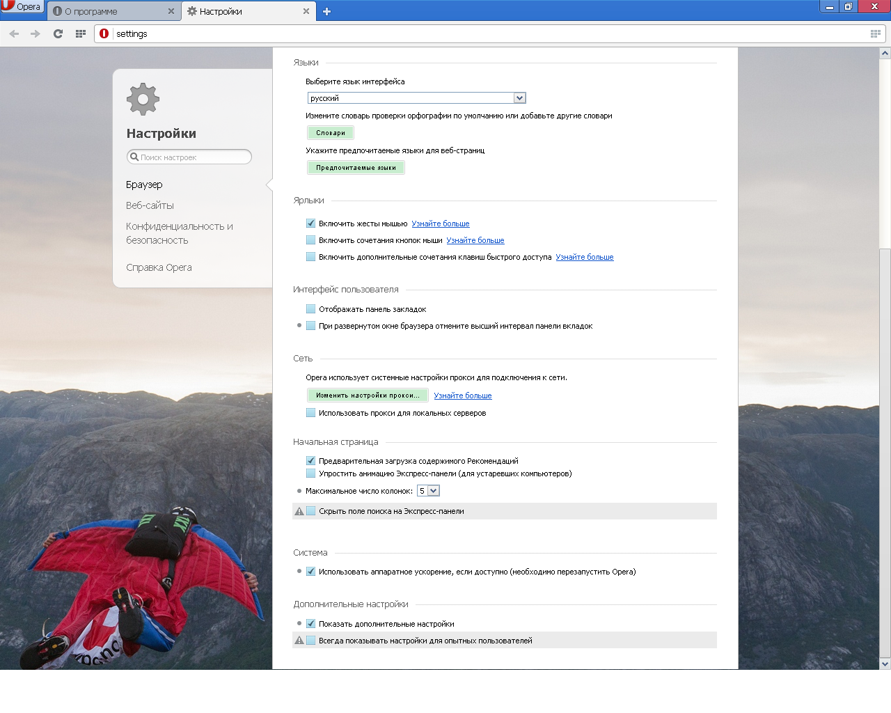Click the Словари button
Image resolution: width=891 pixels, height=713 pixels.
331,133
